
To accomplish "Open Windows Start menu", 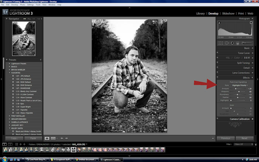I will pyautogui.click(x=4, y=159).
